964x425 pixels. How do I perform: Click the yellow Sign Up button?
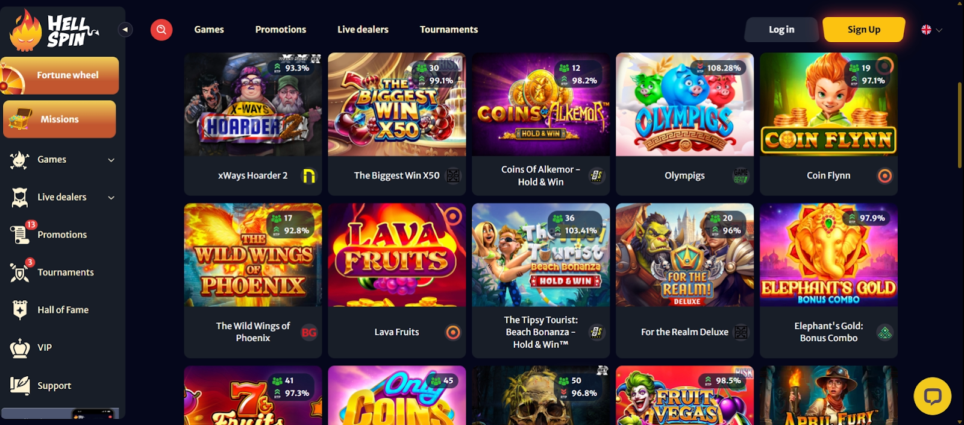(864, 30)
